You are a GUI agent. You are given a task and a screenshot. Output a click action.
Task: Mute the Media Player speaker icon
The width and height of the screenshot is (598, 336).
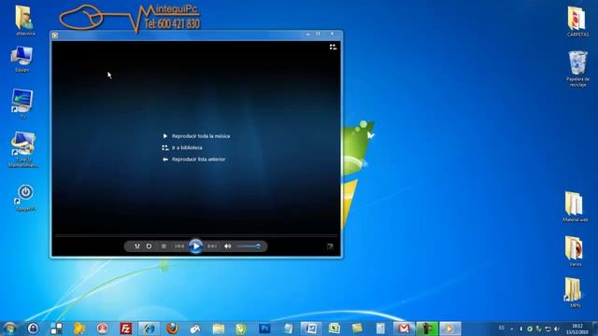227,246
